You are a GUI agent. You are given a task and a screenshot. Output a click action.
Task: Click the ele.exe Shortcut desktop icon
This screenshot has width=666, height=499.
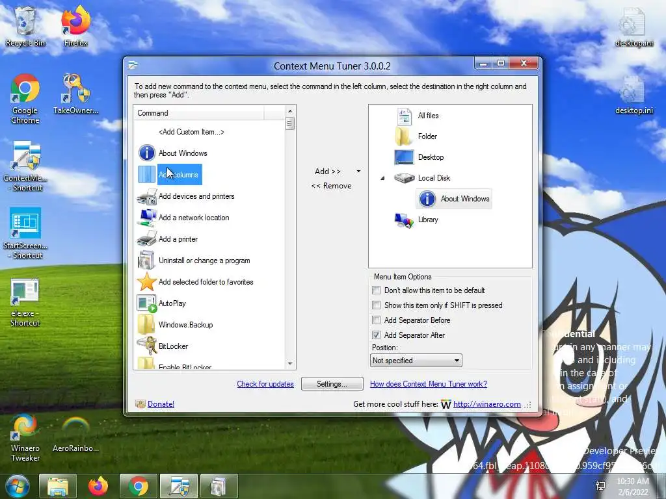pos(25,302)
